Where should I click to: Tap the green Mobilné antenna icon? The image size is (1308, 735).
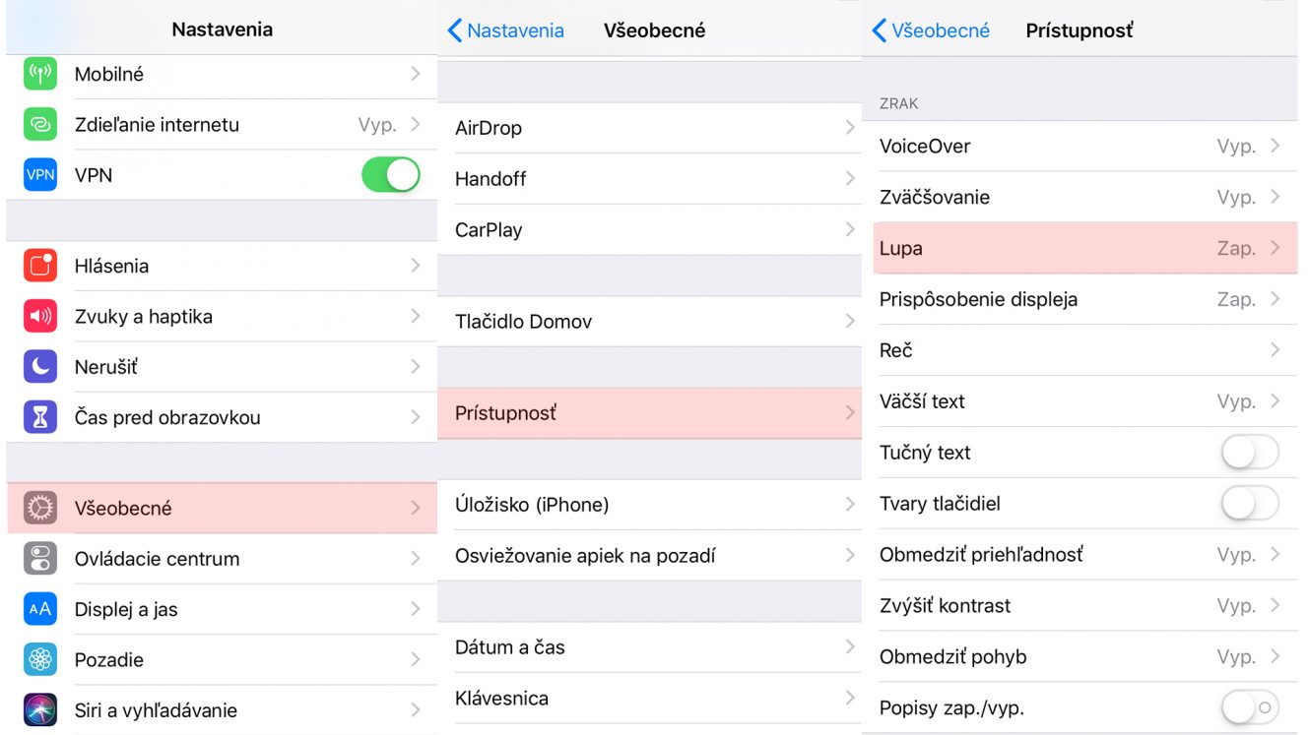tap(40, 74)
